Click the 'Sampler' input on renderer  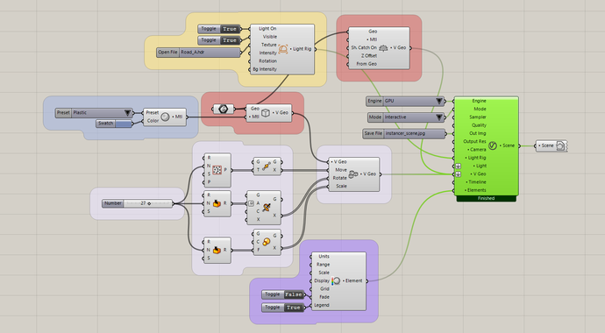click(478, 117)
